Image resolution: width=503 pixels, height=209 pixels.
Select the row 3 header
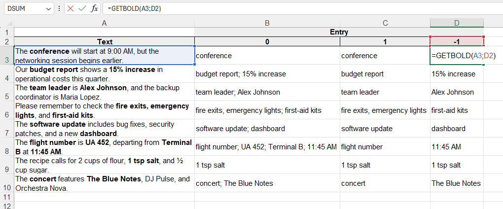pyautogui.click(x=7, y=55)
